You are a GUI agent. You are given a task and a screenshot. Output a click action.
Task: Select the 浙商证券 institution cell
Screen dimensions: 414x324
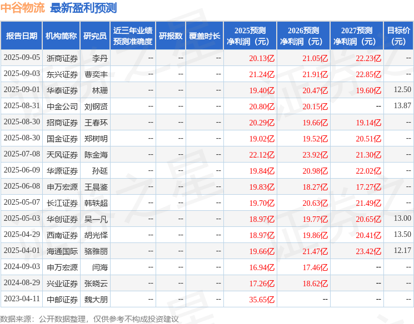(x=62, y=58)
